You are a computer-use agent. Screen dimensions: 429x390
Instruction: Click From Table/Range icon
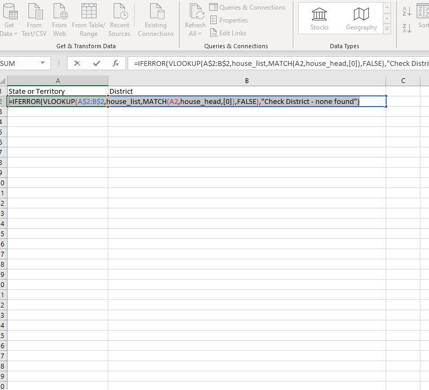pos(88,11)
